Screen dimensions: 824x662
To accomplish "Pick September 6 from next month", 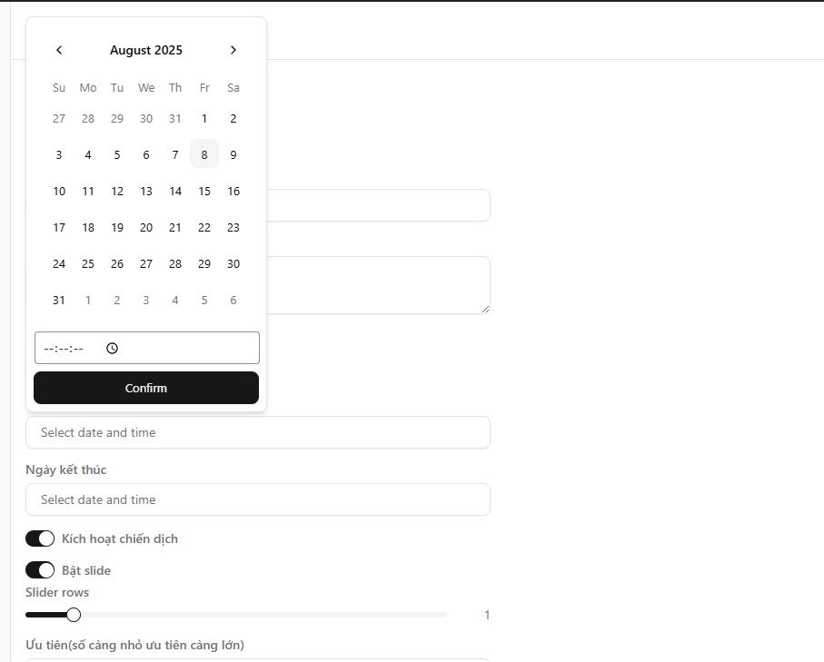I will pos(233,300).
